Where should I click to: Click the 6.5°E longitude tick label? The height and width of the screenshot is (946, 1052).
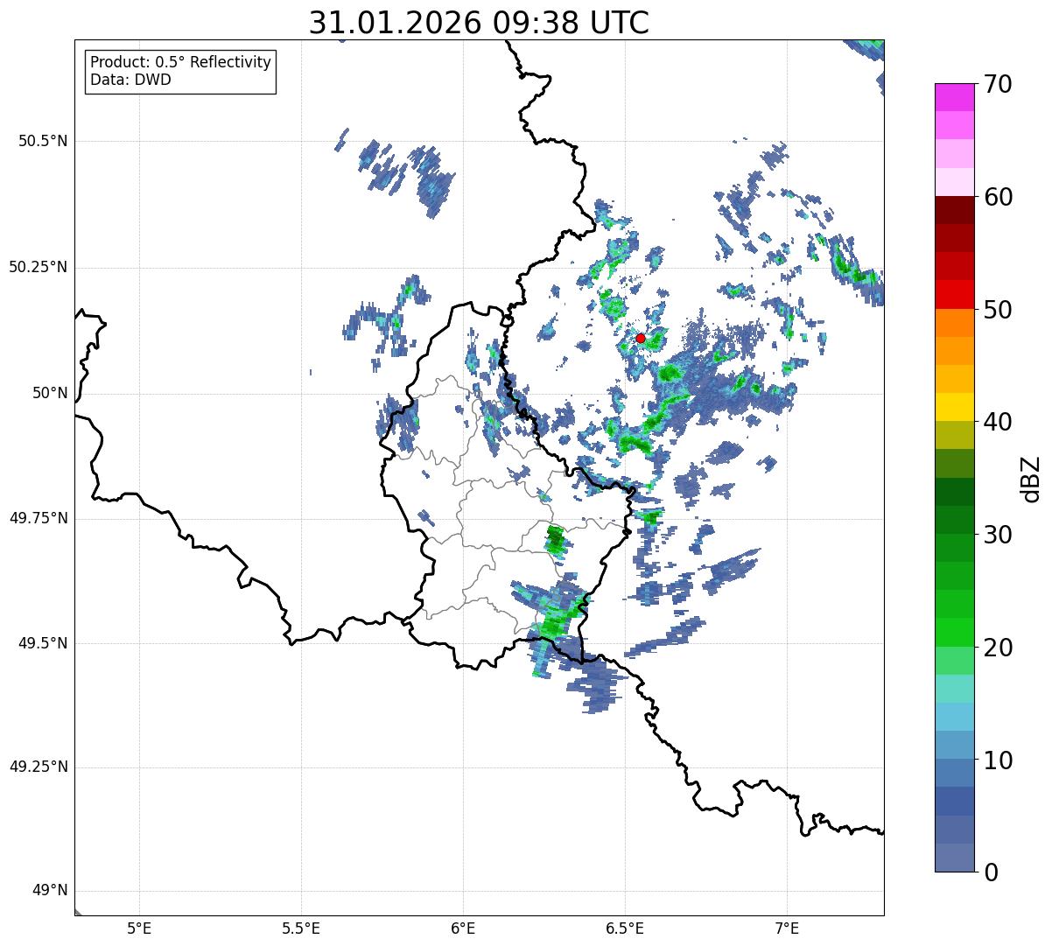[625, 928]
